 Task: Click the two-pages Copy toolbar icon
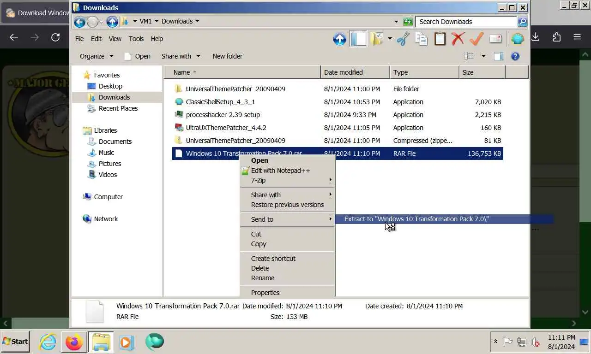tap(421, 39)
